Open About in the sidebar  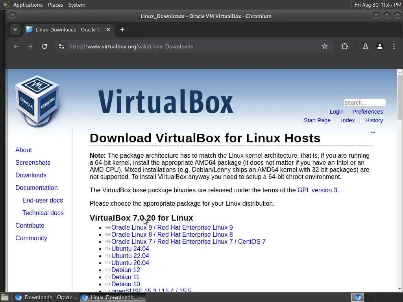(x=23, y=150)
